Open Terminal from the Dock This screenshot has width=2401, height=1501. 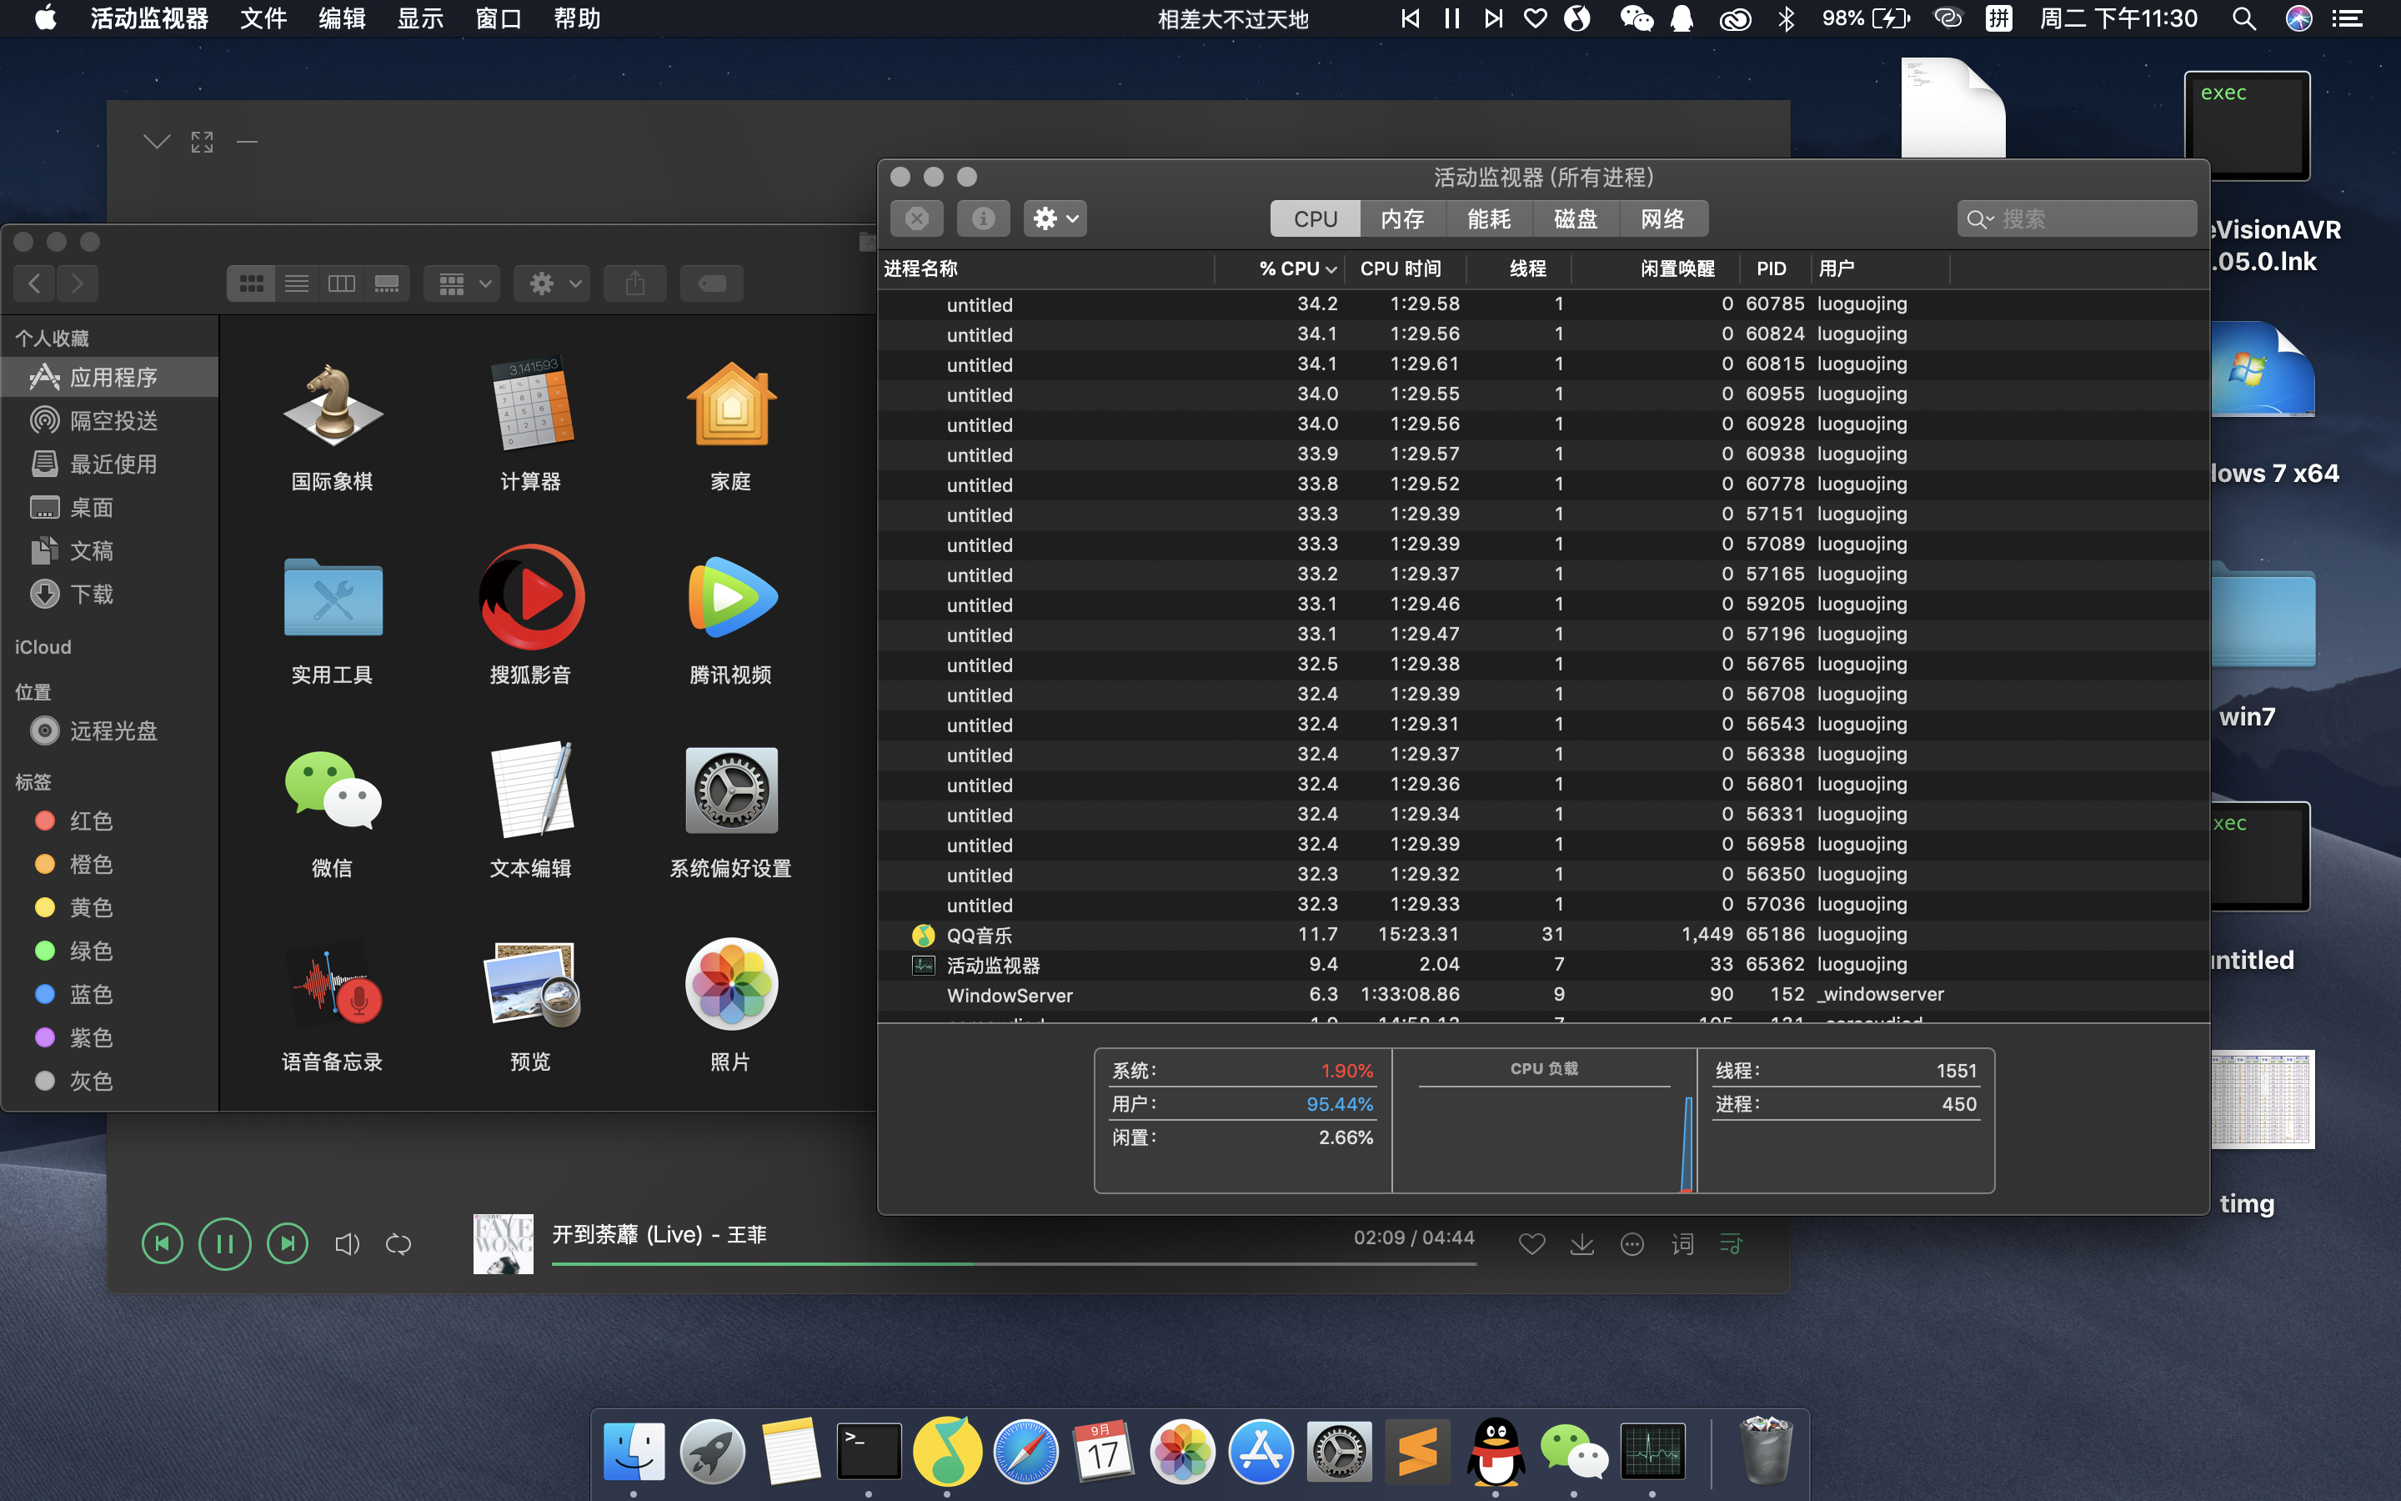pyautogui.click(x=870, y=1451)
